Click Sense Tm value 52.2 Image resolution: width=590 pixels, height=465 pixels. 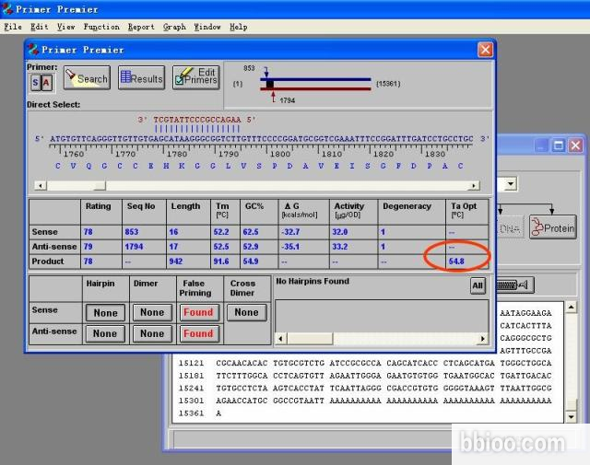tap(221, 232)
